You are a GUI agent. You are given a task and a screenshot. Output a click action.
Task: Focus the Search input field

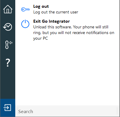click(67, 111)
